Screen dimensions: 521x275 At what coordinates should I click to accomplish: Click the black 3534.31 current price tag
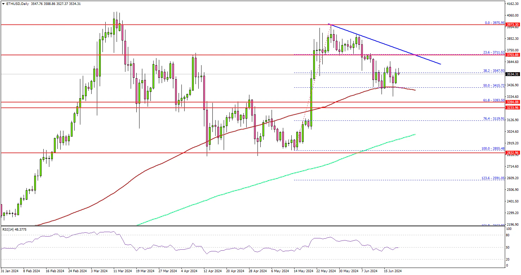(512, 74)
